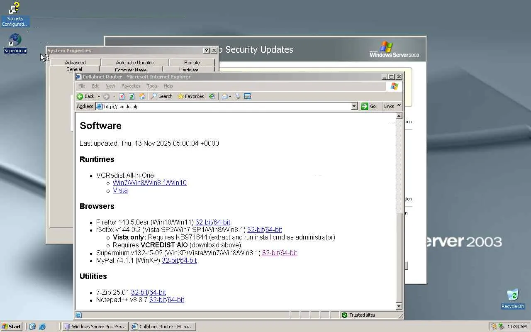Click the second system tray icon beside clock
The image size is (531, 332).
pyautogui.click(x=501, y=327)
